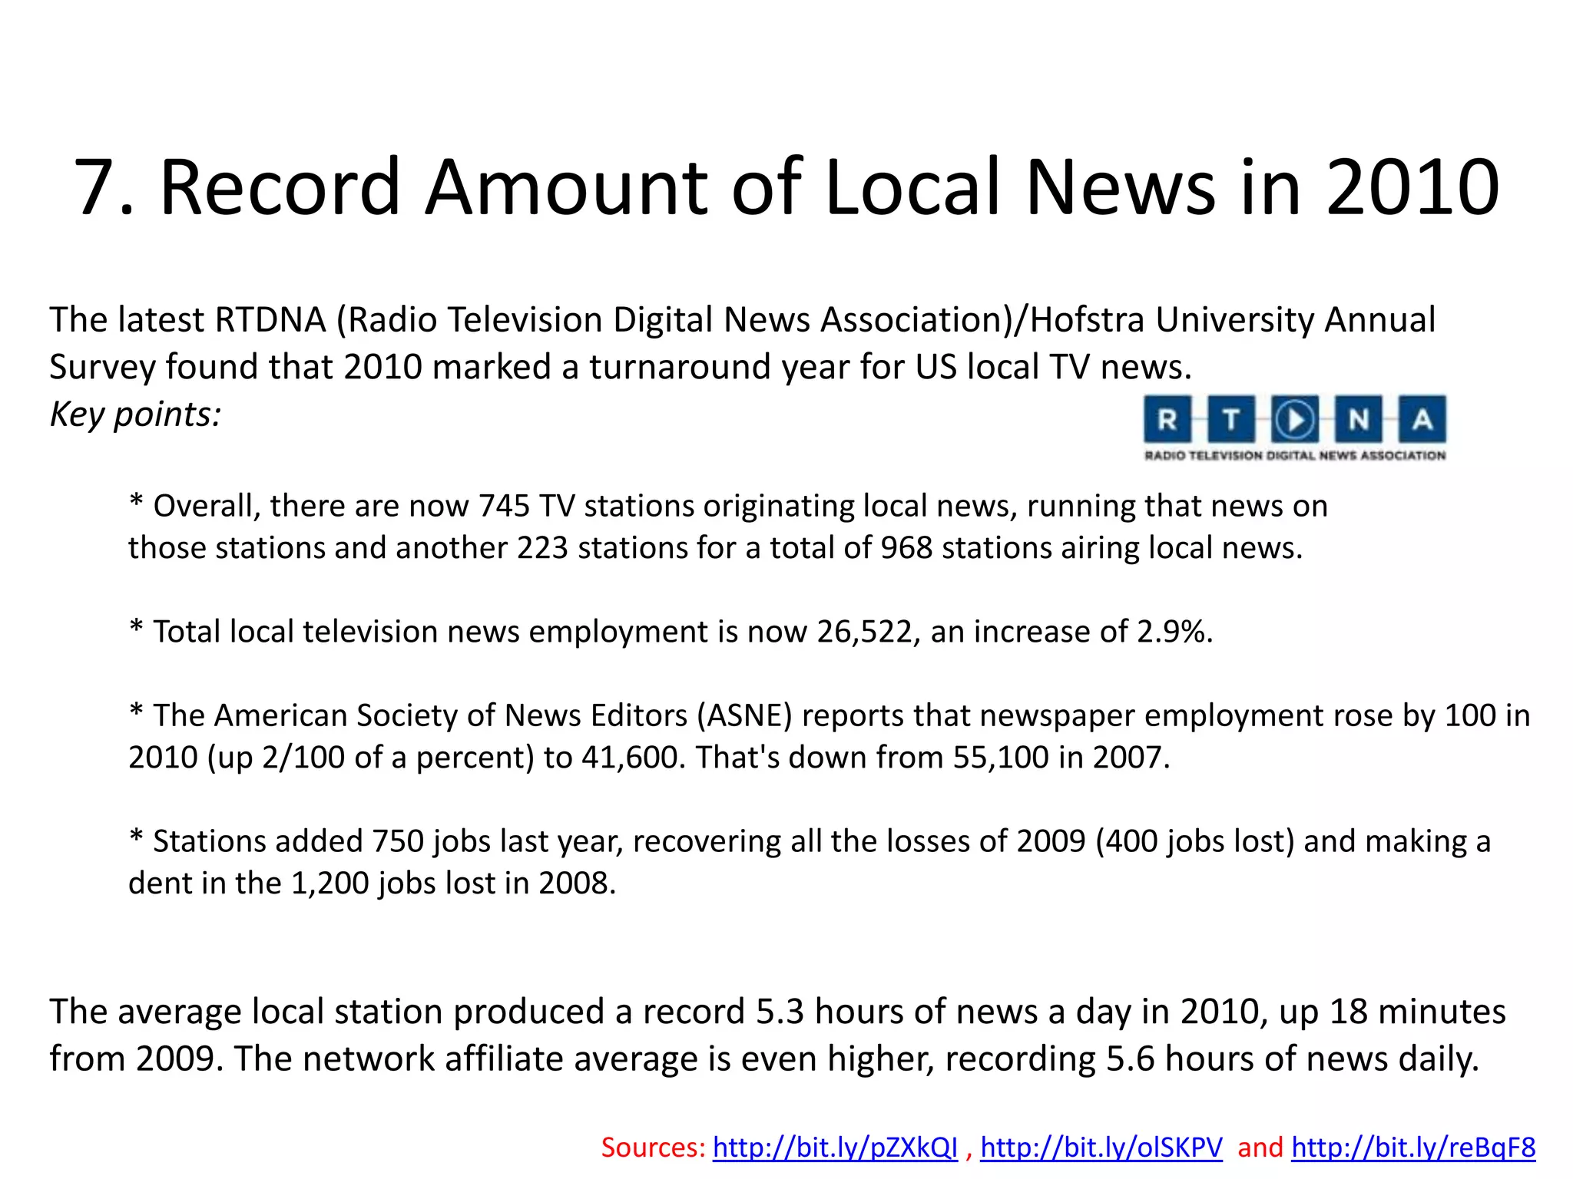Open the bit.ly/pZXkQI source link

[x=835, y=1148]
